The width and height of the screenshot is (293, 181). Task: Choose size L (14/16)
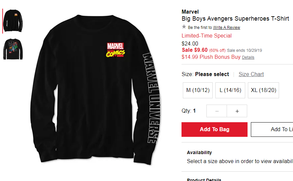[x=230, y=90]
